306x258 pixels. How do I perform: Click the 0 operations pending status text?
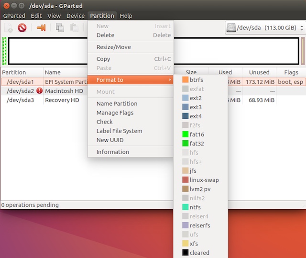coord(30,205)
